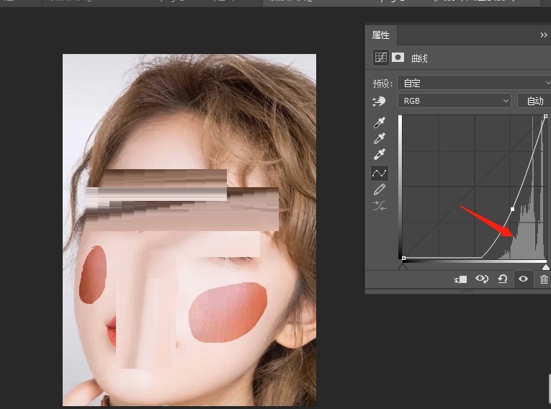Click the view previous state icon
The image size is (551, 409).
click(x=482, y=279)
